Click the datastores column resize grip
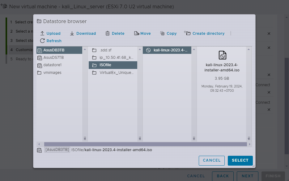Viewport: 289px width, 181px height. (x=85, y=139)
